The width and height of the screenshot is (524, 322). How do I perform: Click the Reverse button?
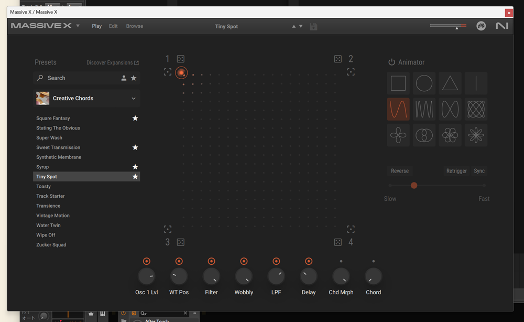click(400, 171)
